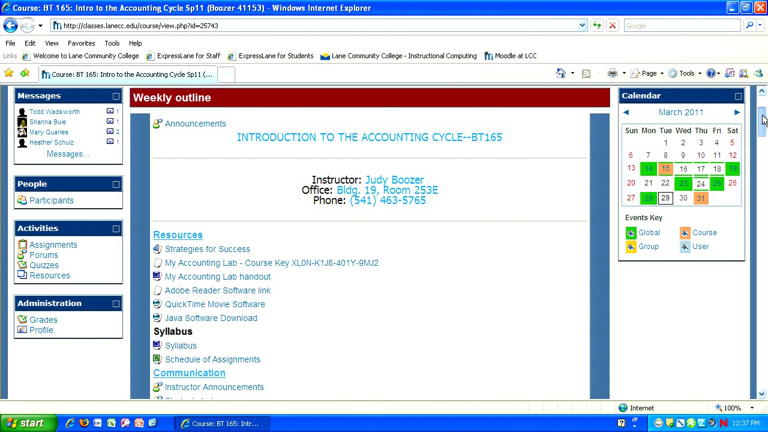Click the Stop loading icon

tap(612, 25)
